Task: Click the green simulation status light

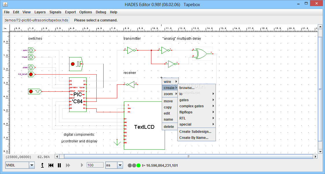Action: pos(138,166)
